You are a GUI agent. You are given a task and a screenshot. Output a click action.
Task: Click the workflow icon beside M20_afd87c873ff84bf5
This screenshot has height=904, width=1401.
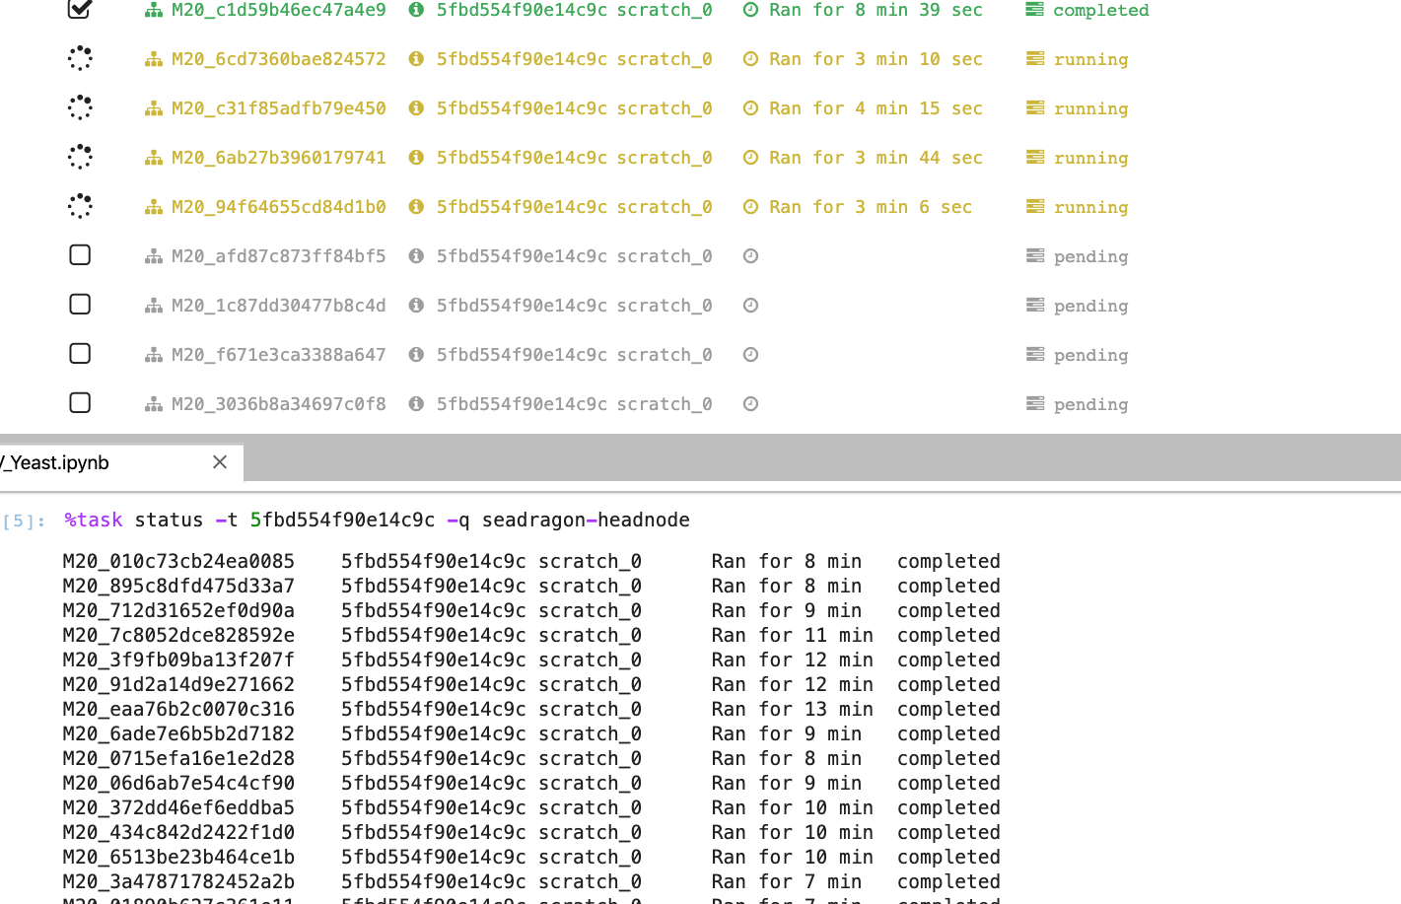pos(153,255)
